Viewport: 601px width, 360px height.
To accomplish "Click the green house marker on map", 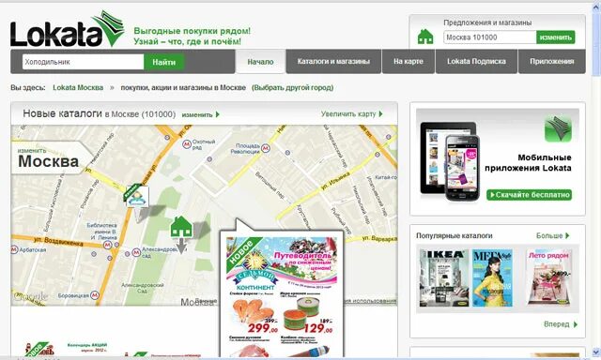I will pos(181,226).
